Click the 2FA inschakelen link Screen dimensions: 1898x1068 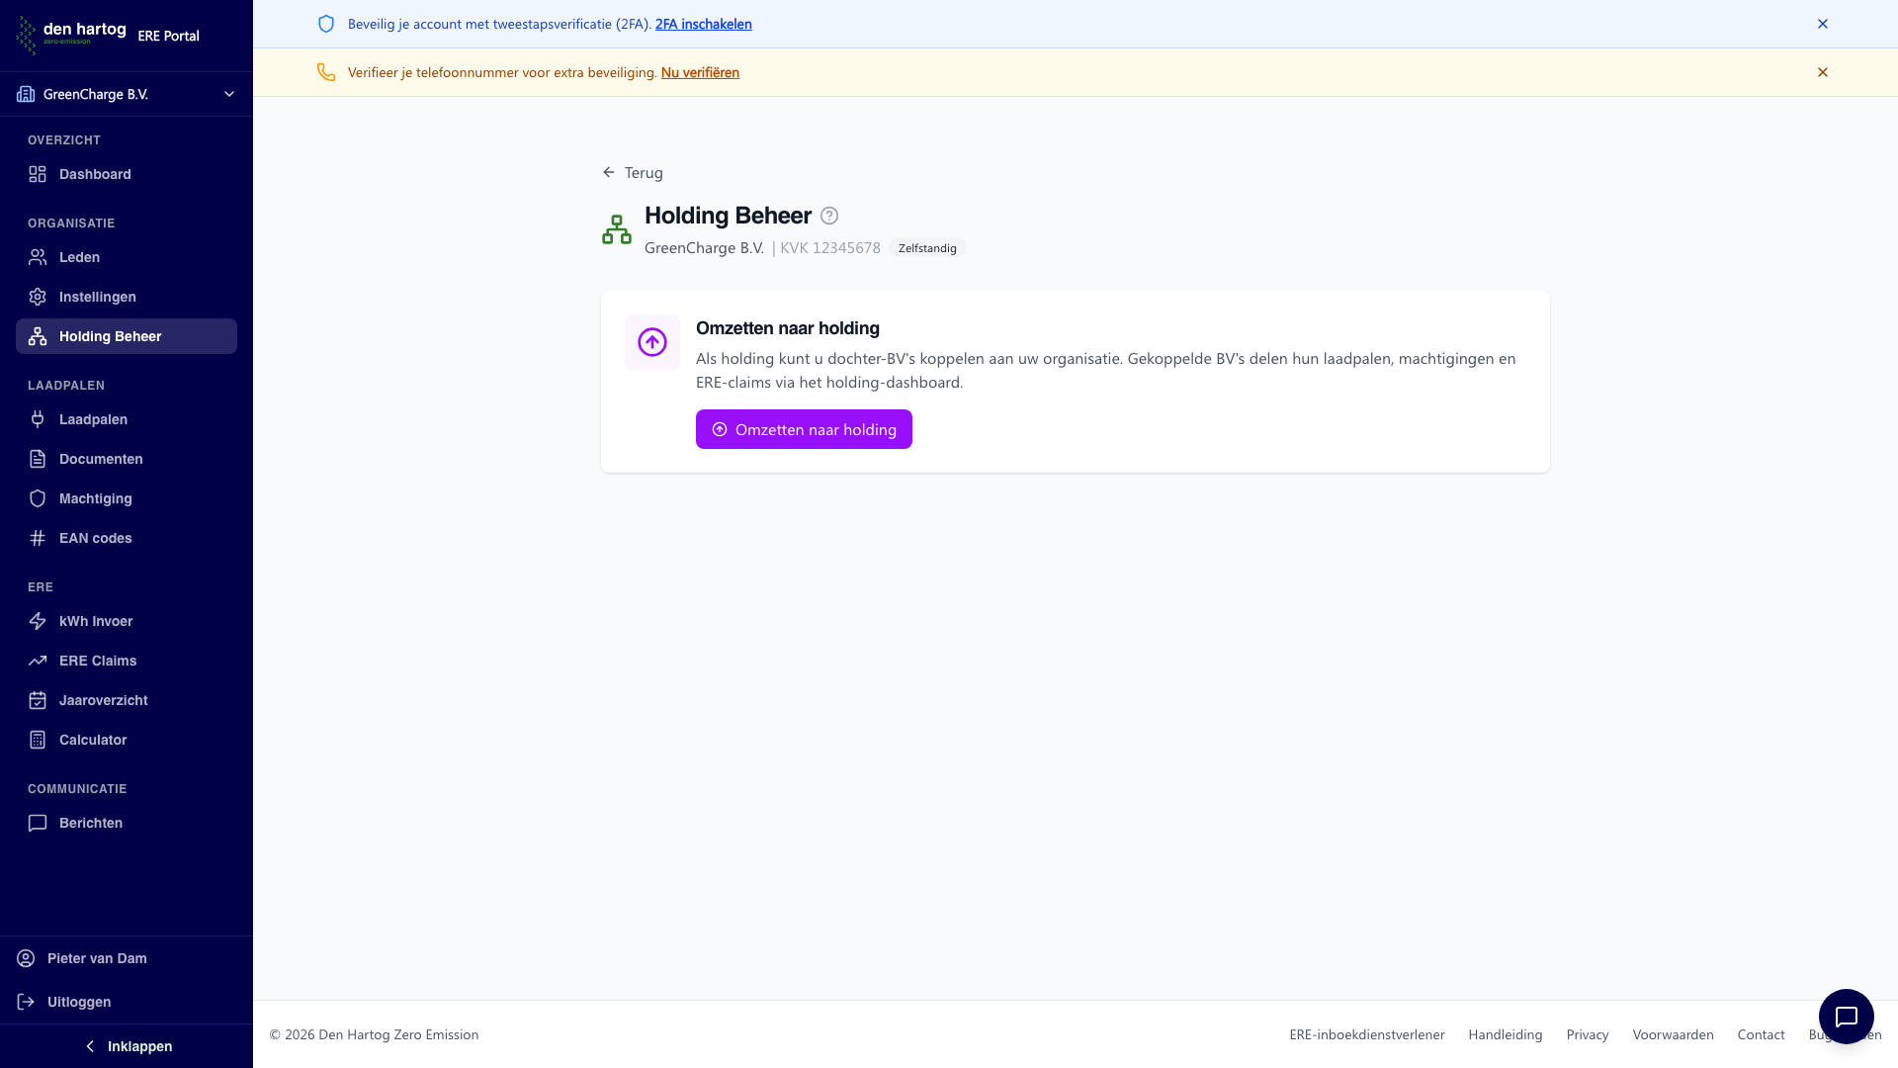tap(703, 24)
